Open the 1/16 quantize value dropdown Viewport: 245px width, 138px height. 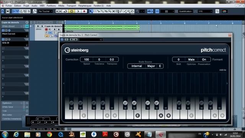(205, 11)
